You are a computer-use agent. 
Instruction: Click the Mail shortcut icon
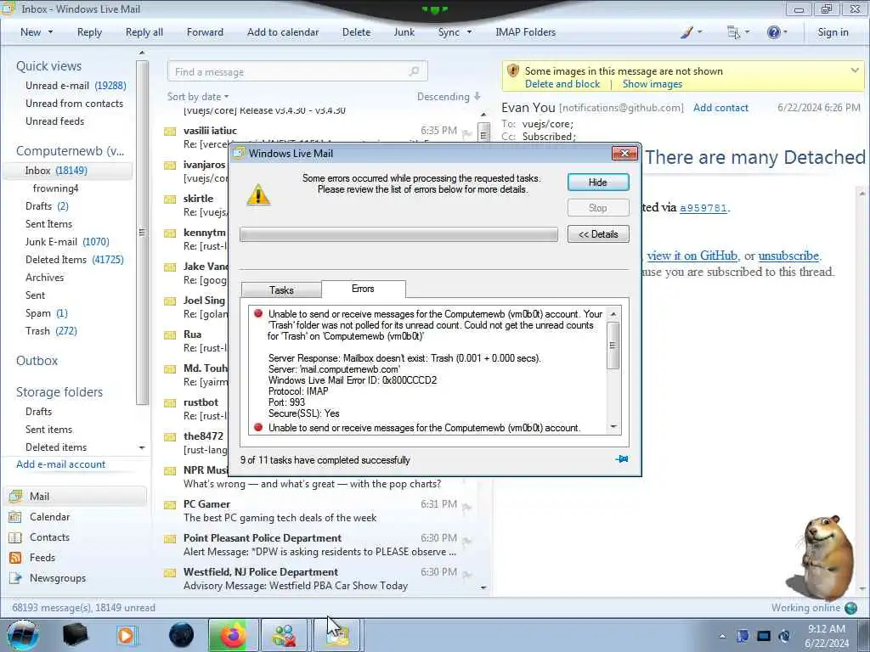pyautogui.click(x=15, y=496)
